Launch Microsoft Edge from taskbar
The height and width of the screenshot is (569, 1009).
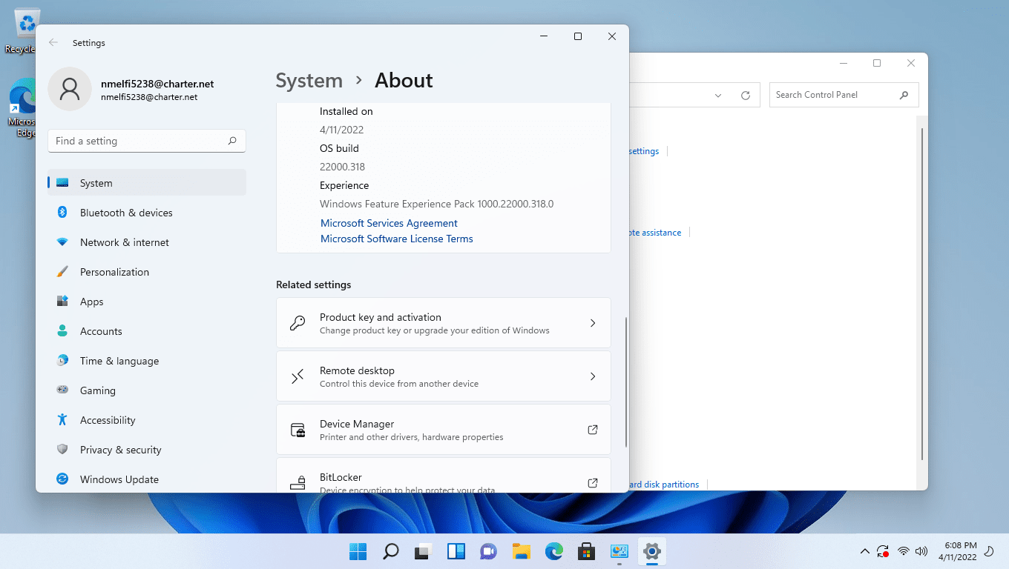(x=553, y=551)
